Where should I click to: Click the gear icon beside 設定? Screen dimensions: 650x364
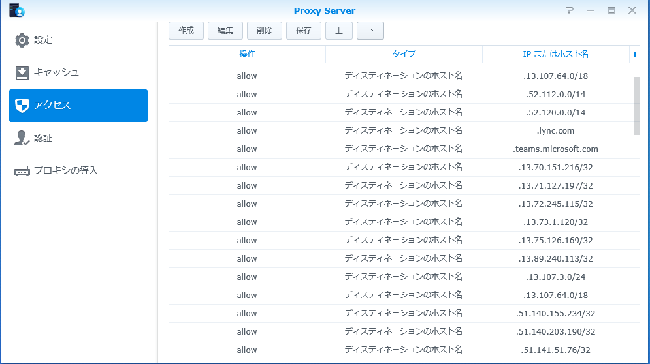click(x=22, y=40)
